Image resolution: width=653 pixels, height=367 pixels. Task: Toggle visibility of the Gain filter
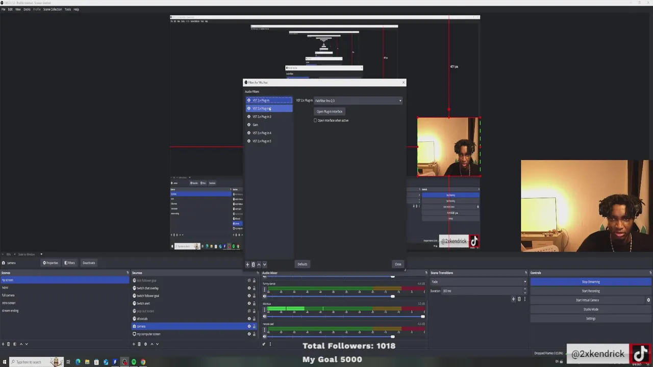coord(249,125)
